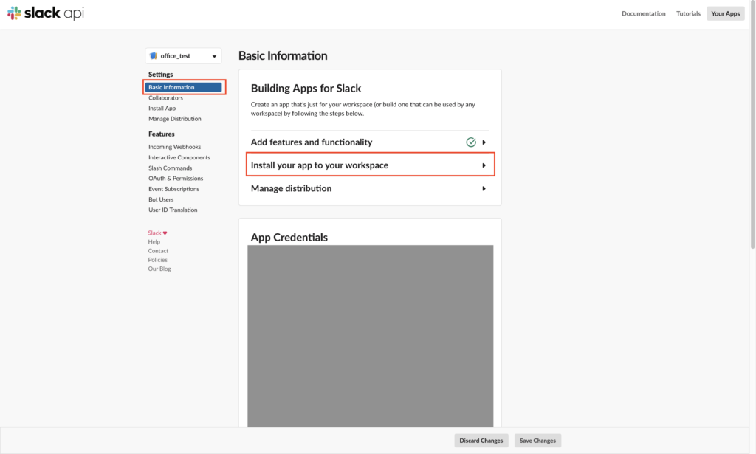Click the Add features and functionality title
Screen dimensions: 756x454
[312, 142]
